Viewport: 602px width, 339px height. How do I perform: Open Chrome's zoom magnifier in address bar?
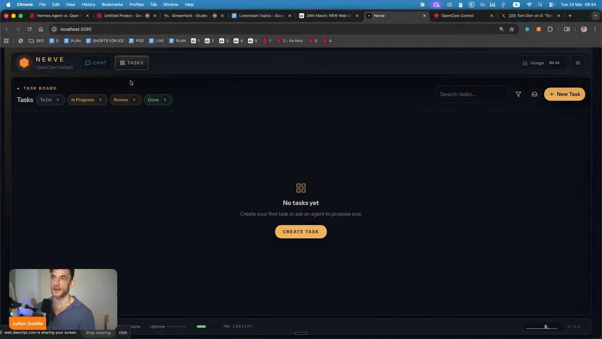[x=501, y=29]
